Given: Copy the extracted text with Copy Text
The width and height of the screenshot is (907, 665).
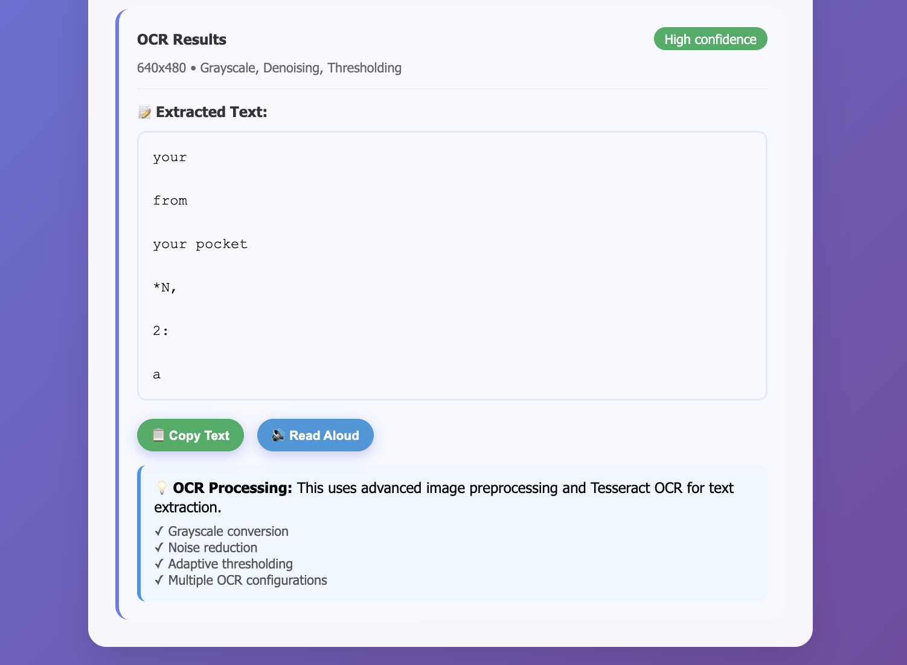Looking at the screenshot, I should coord(190,435).
